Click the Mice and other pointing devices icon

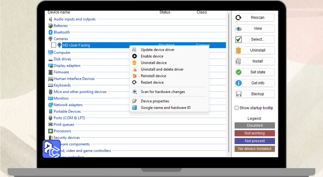pos(50,92)
